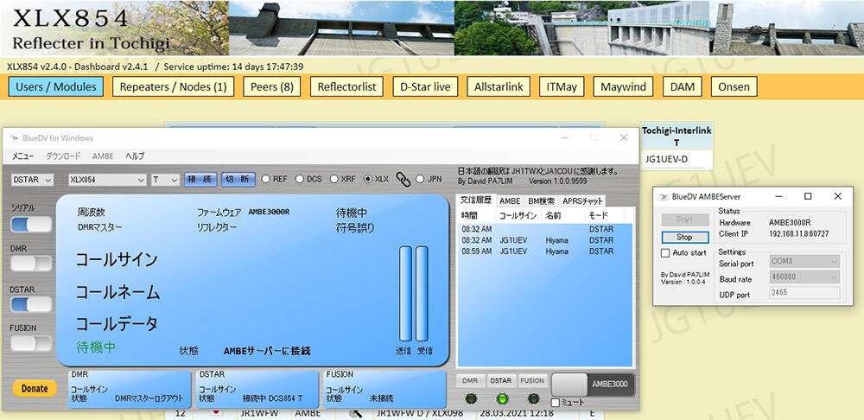The image size is (864, 420).
Task: Open the ヘルプ menu
Action: click(135, 156)
